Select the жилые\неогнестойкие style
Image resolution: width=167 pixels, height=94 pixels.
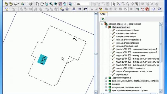[x=127, y=30]
